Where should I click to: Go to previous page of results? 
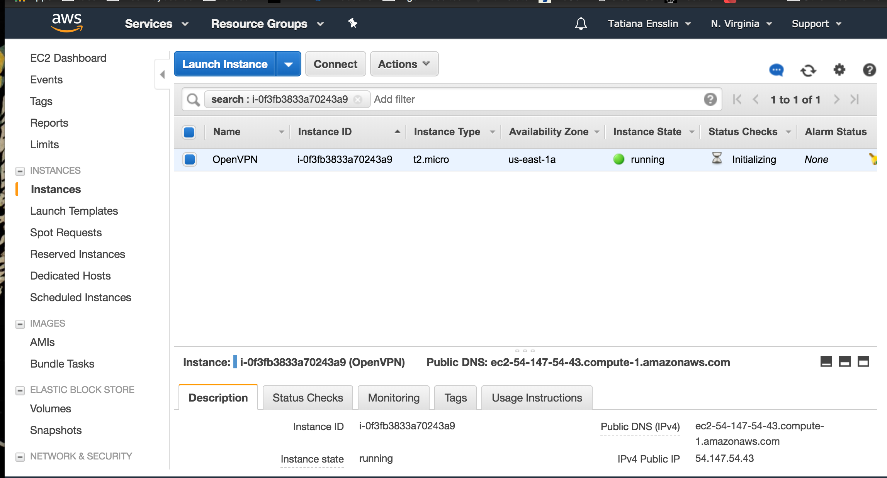pyautogui.click(x=756, y=99)
